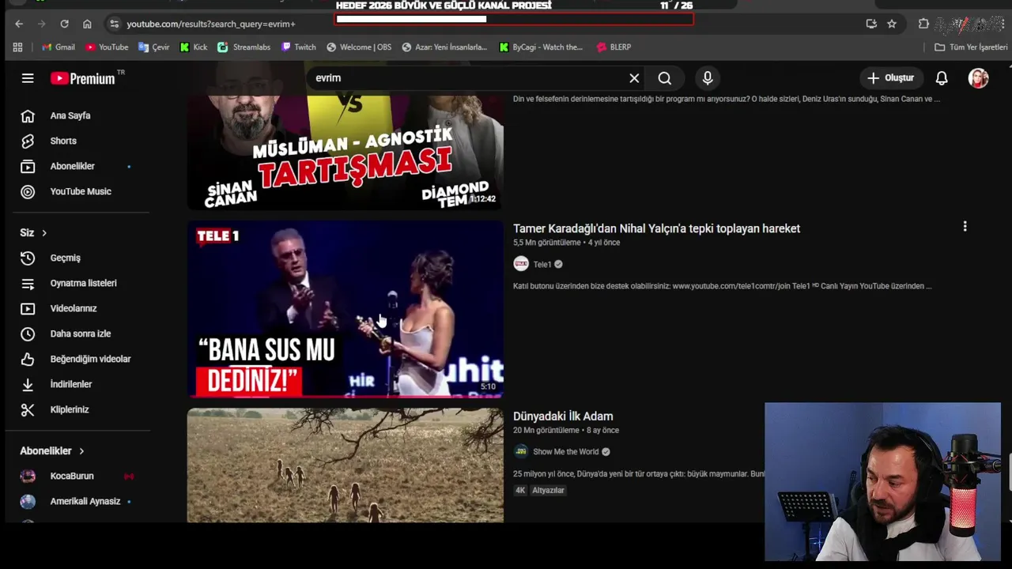This screenshot has width=1012, height=569.
Task: Open the Tüm Yer İşaretleri folder
Action: (x=971, y=47)
